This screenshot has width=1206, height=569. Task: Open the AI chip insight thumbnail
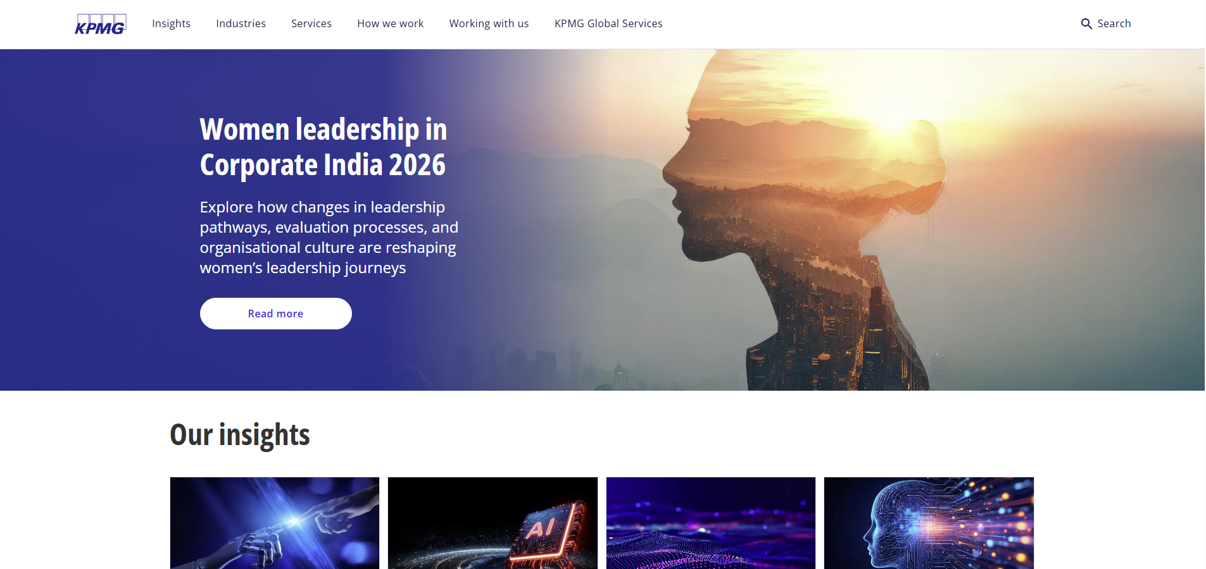[x=493, y=523]
